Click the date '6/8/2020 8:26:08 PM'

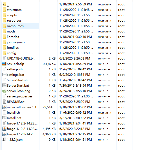pos(75,59)
